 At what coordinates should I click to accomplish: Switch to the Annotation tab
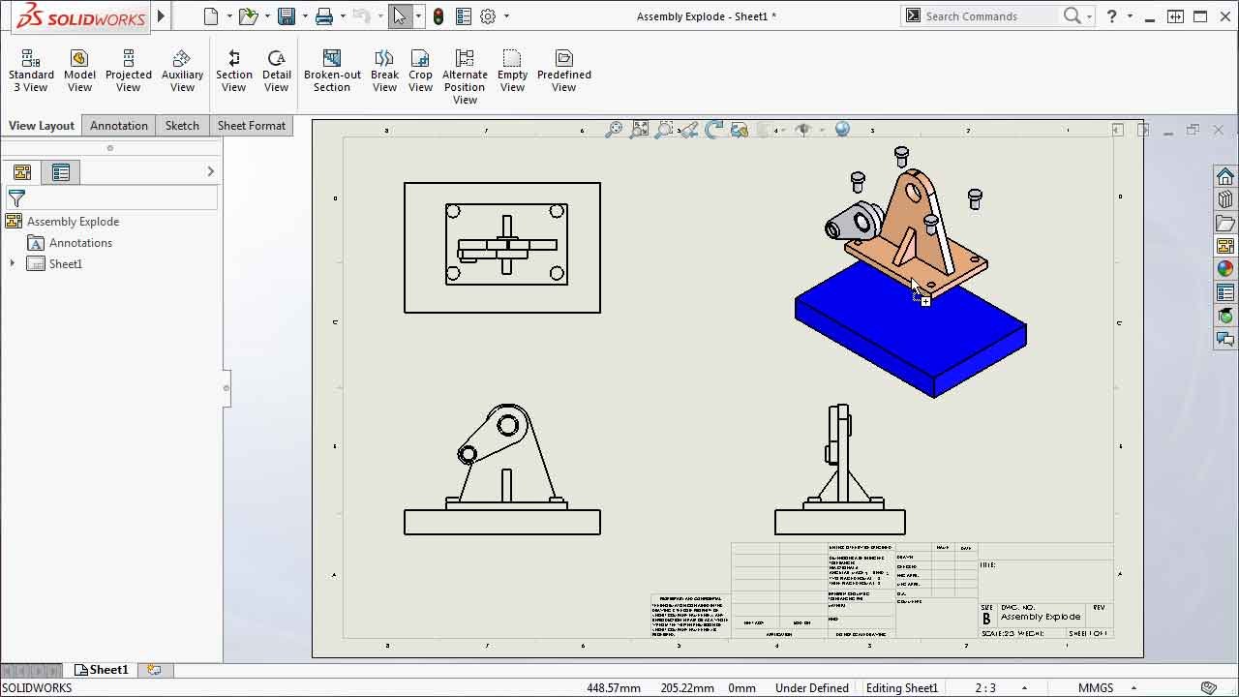118,125
